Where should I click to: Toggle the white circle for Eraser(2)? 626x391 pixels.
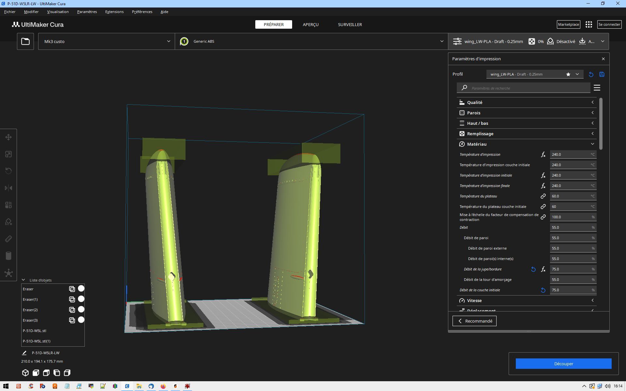coord(81,310)
